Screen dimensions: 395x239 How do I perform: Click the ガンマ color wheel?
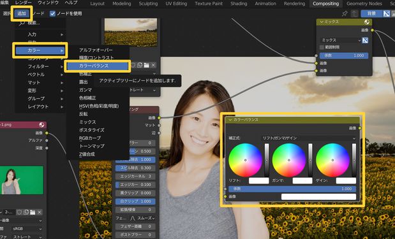click(289, 160)
